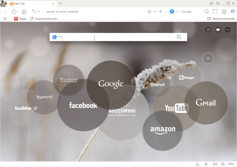
Task: Expand the undo closed tabs dropdown
Action: tap(39, 12)
